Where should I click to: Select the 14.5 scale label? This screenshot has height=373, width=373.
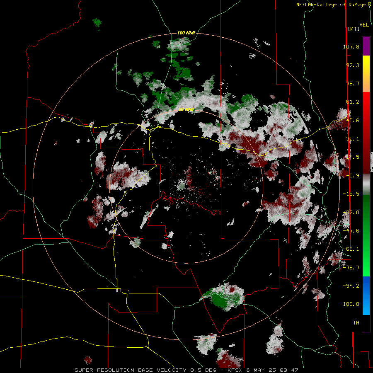coord(353,157)
